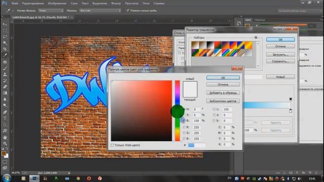The image size is (324, 182).
Task: Select the RGB B radio button above hex field
Action: pyautogui.click(x=184, y=139)
